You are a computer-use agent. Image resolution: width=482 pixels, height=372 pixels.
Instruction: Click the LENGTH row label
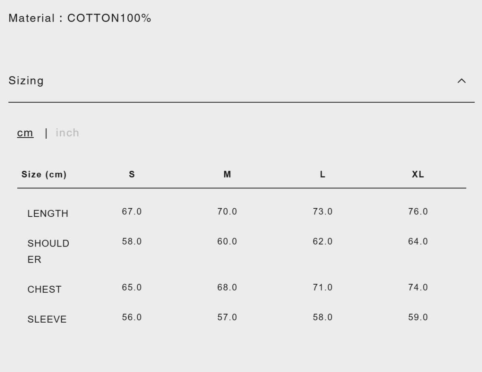(48, 214)
